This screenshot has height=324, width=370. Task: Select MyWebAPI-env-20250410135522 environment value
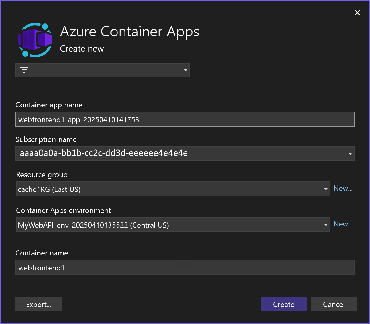tap(93, 225)
